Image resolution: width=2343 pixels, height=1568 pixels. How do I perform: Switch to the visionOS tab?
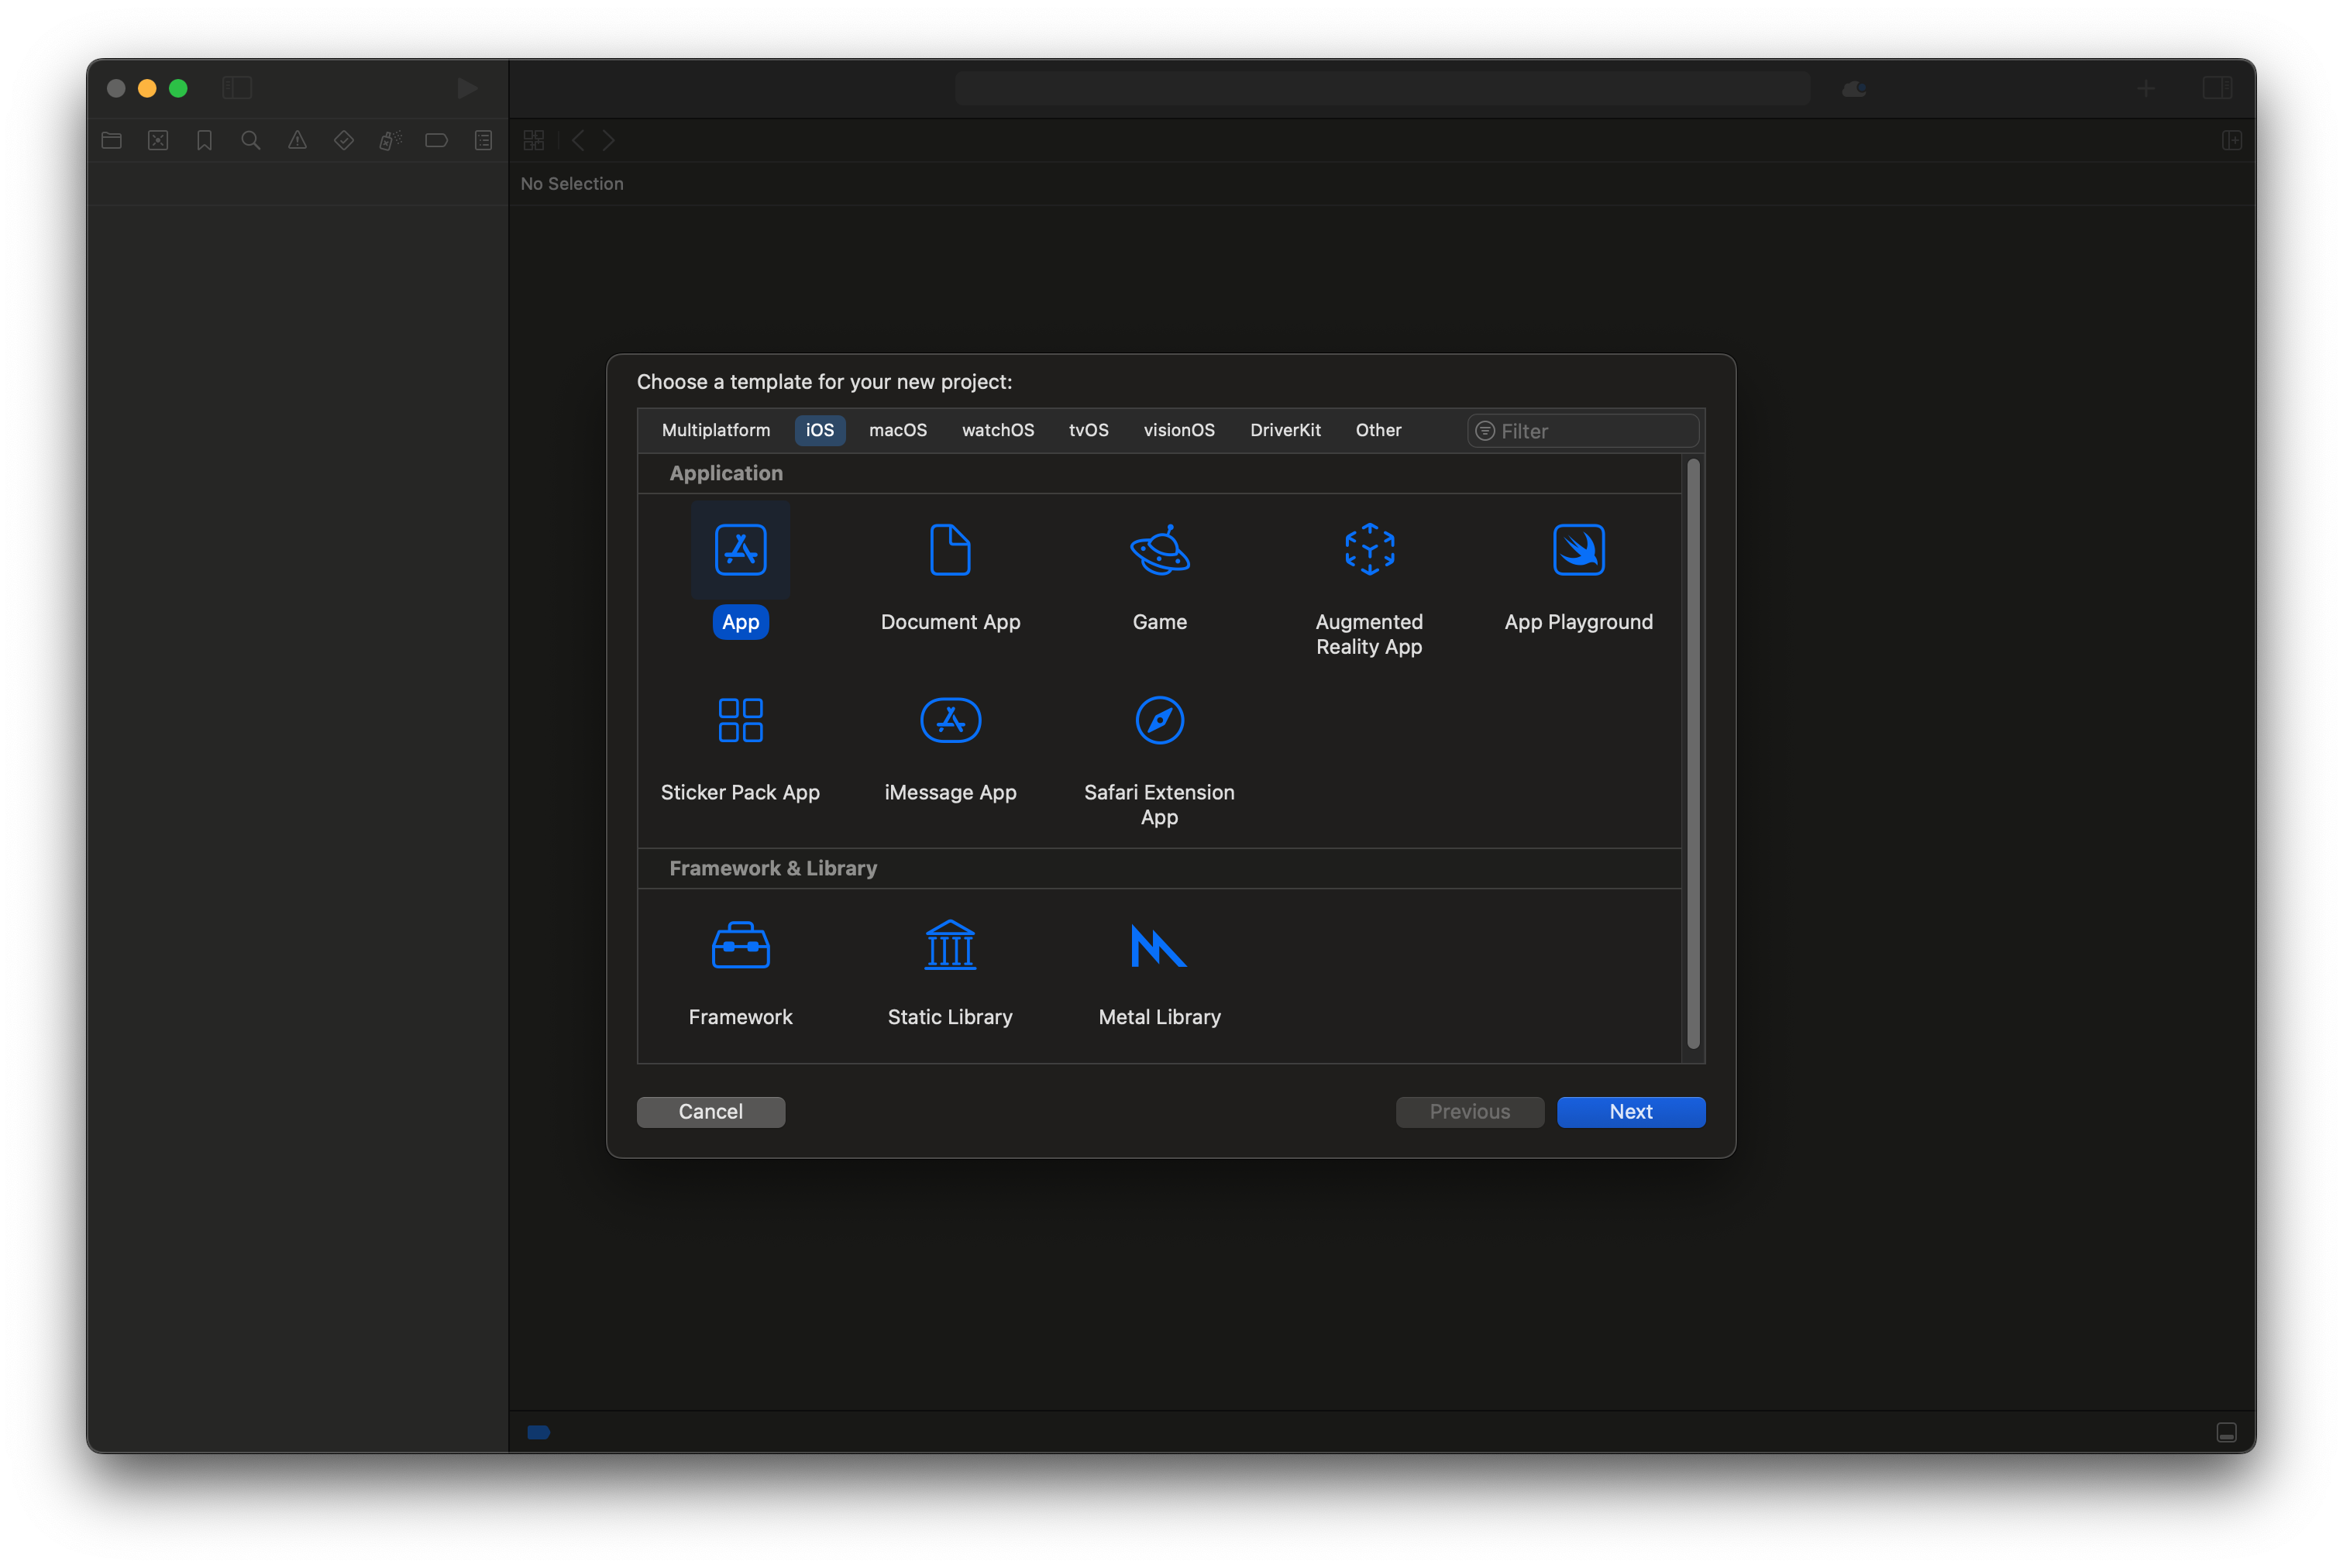(1179, 430)
